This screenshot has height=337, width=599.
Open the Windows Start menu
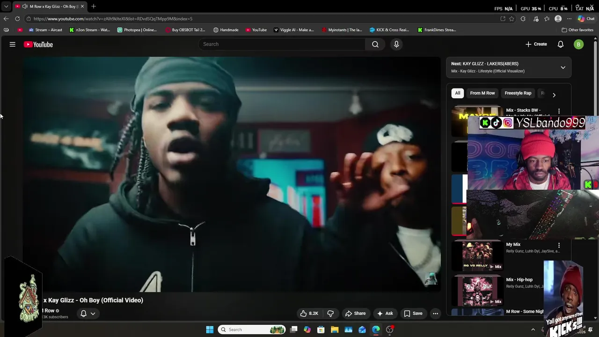(210, 330)
